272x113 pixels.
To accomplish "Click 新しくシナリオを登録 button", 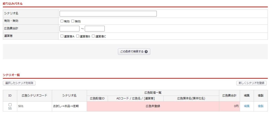I will tap(251, 83).
